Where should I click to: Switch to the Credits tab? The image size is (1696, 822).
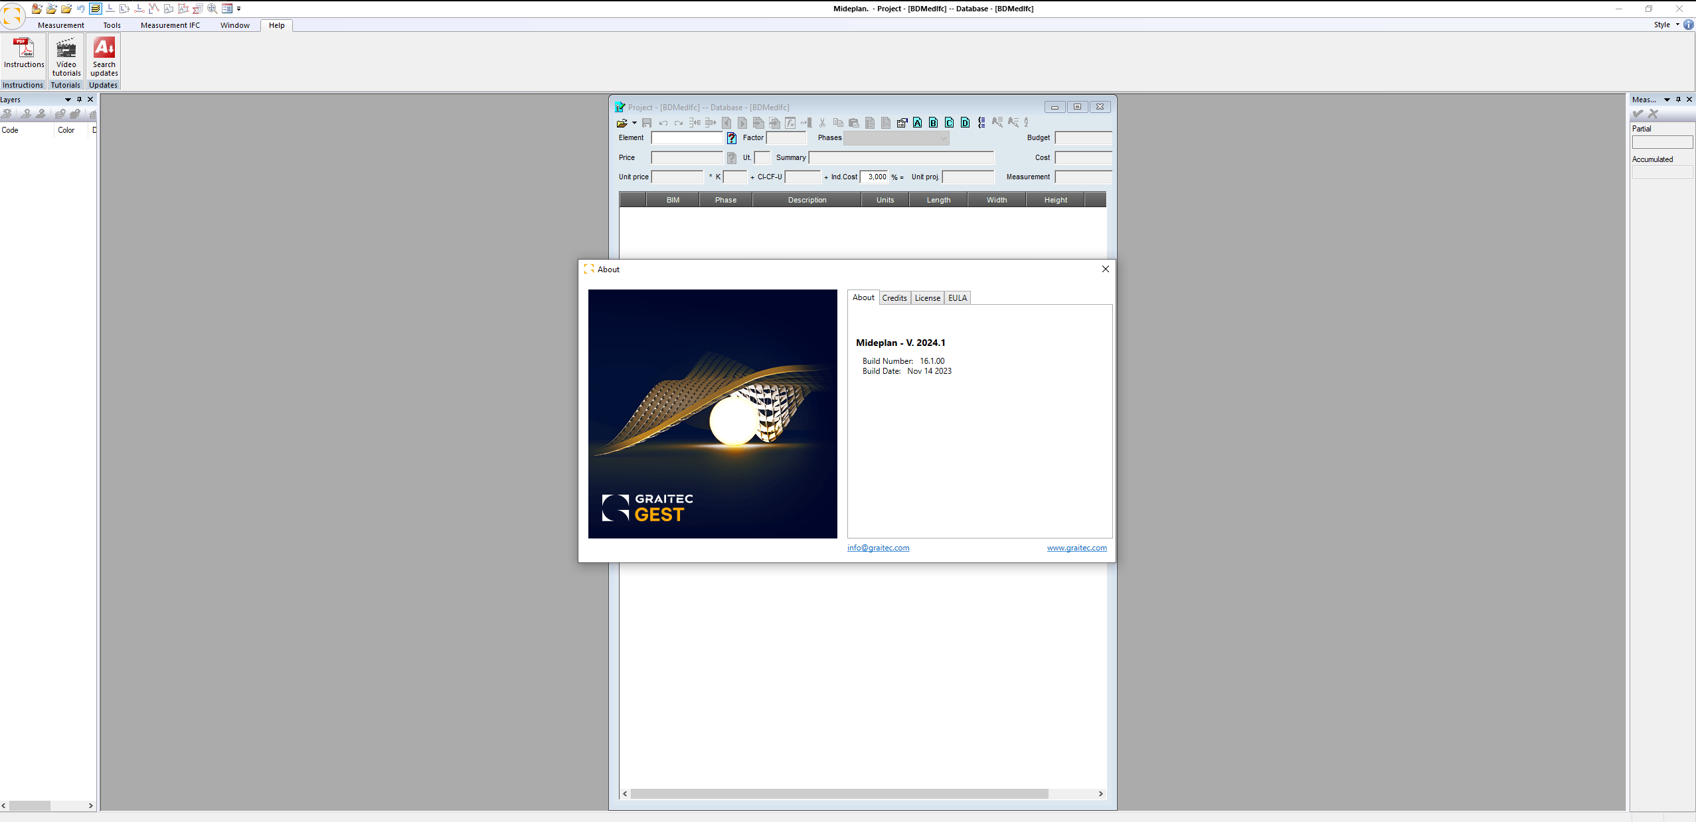click(x=894, y=298)
